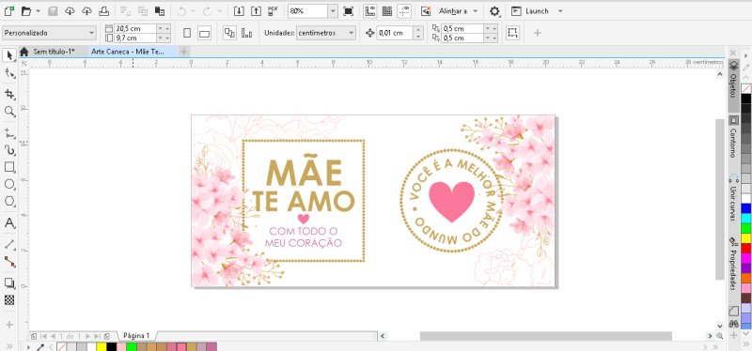Click the Open folder icon
This screenshot has width=752, height=351.
(26, 10)
